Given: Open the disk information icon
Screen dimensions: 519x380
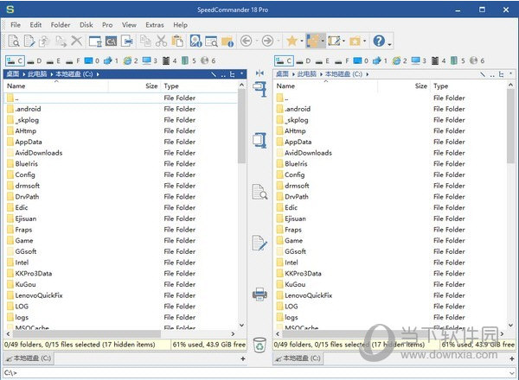Looking at the screenshot, I should click(195, 41).
